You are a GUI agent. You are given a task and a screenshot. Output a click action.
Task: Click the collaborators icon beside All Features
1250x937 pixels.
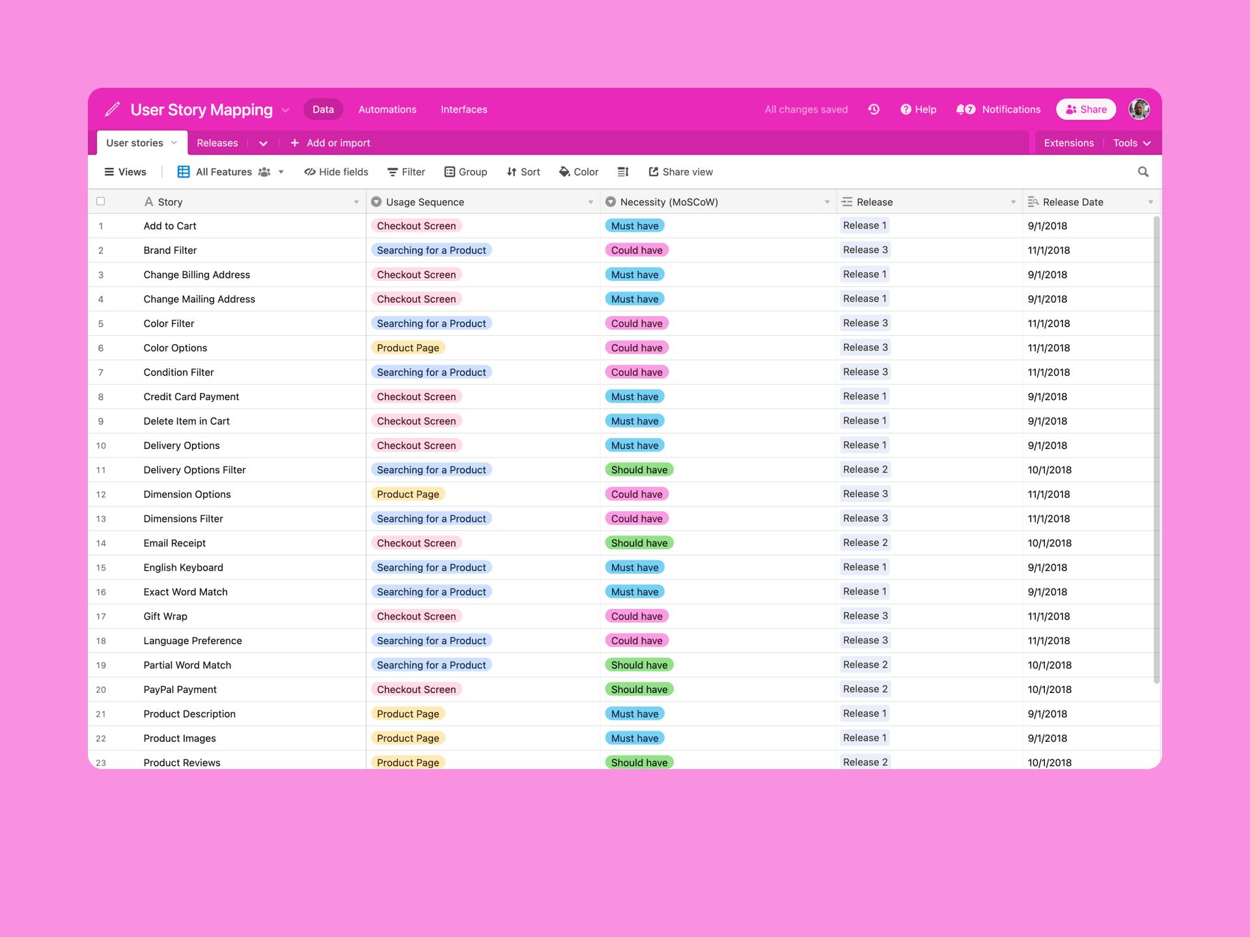(x=264, y=172)
